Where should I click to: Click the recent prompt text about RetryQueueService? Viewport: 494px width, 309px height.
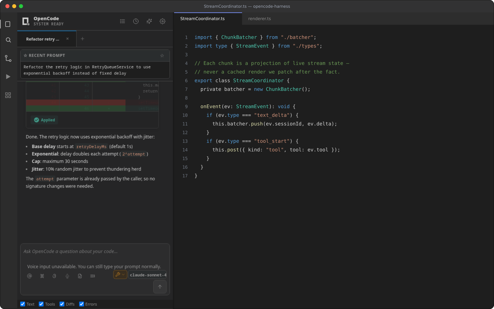click(x=87, y=70)
